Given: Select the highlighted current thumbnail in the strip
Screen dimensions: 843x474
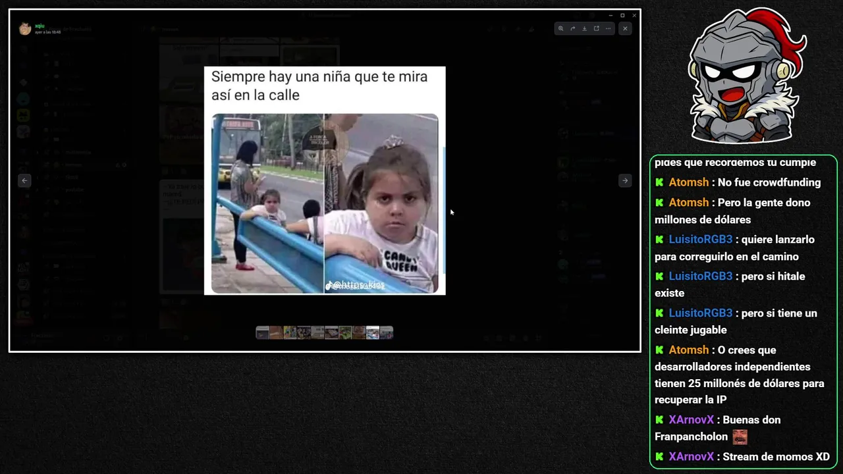Looking at the screenshot, I should [373, 333].
